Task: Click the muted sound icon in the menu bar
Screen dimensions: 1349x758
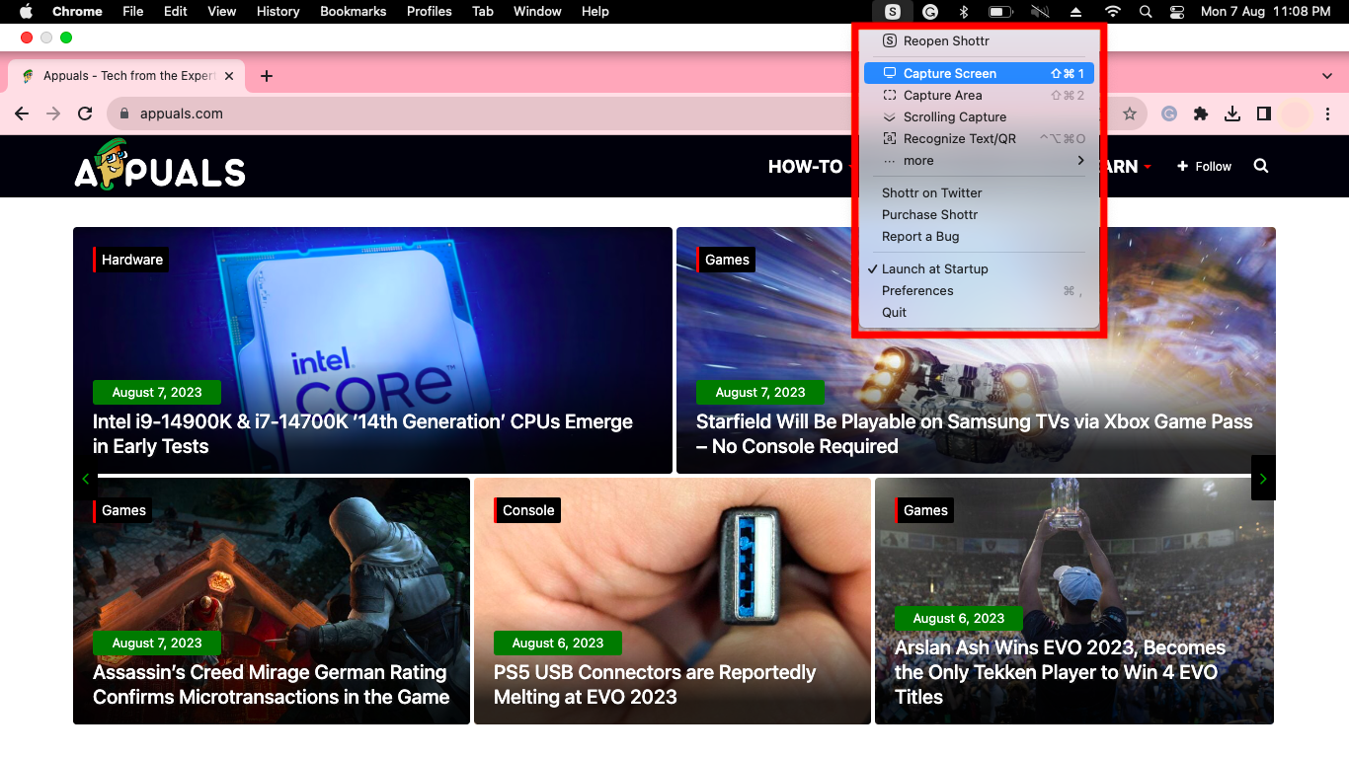Action: [1039, 12]
